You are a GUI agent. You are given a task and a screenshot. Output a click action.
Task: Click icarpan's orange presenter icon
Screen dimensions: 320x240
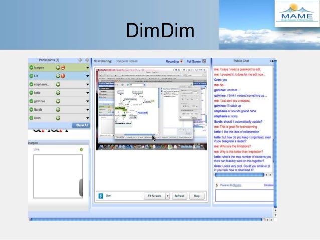coord(63,67)
